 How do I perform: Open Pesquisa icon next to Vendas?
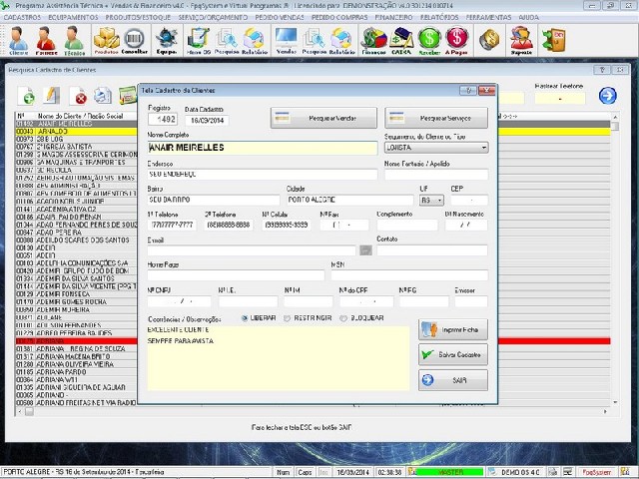pos(315,40)
